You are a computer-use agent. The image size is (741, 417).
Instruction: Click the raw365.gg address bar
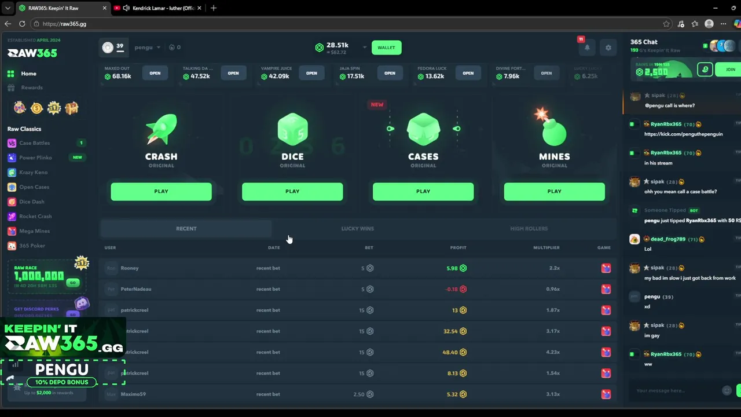(347, 24)
